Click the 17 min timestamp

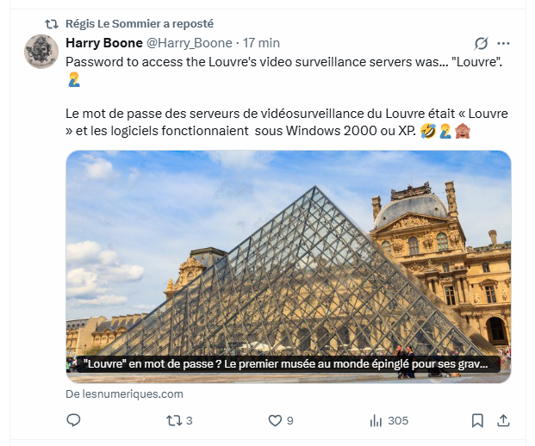click(261, 43)
